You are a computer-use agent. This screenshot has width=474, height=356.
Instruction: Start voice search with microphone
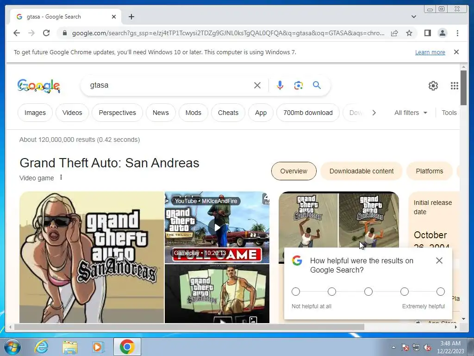pyautogui.click(x=280, y=85)
